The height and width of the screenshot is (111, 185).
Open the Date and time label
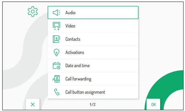click(78, 65)
